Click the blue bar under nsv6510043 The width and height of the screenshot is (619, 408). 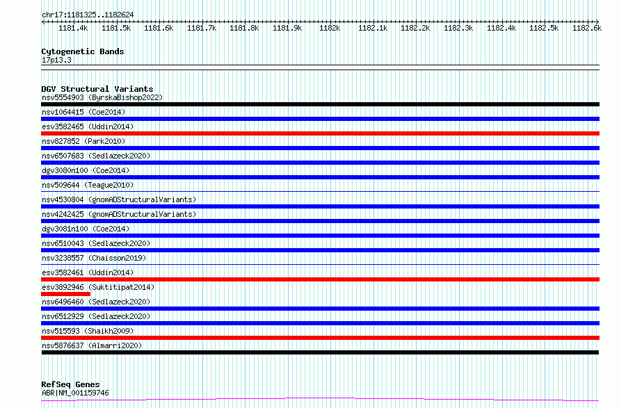tap(320, 250)
